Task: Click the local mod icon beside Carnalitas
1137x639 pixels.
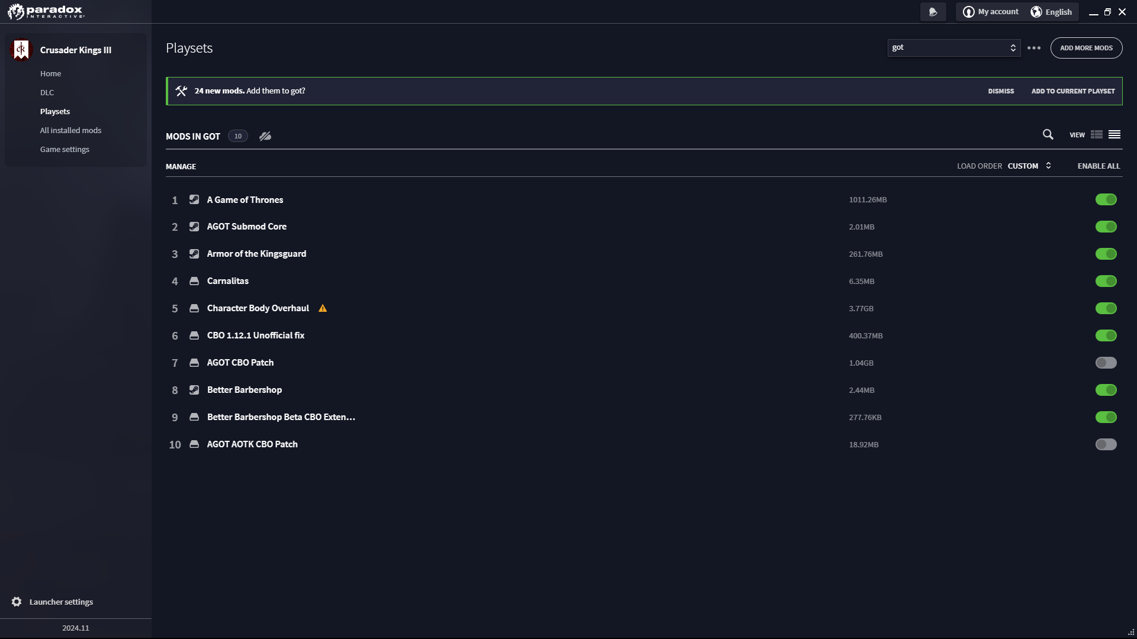Action: click(194, 281)
